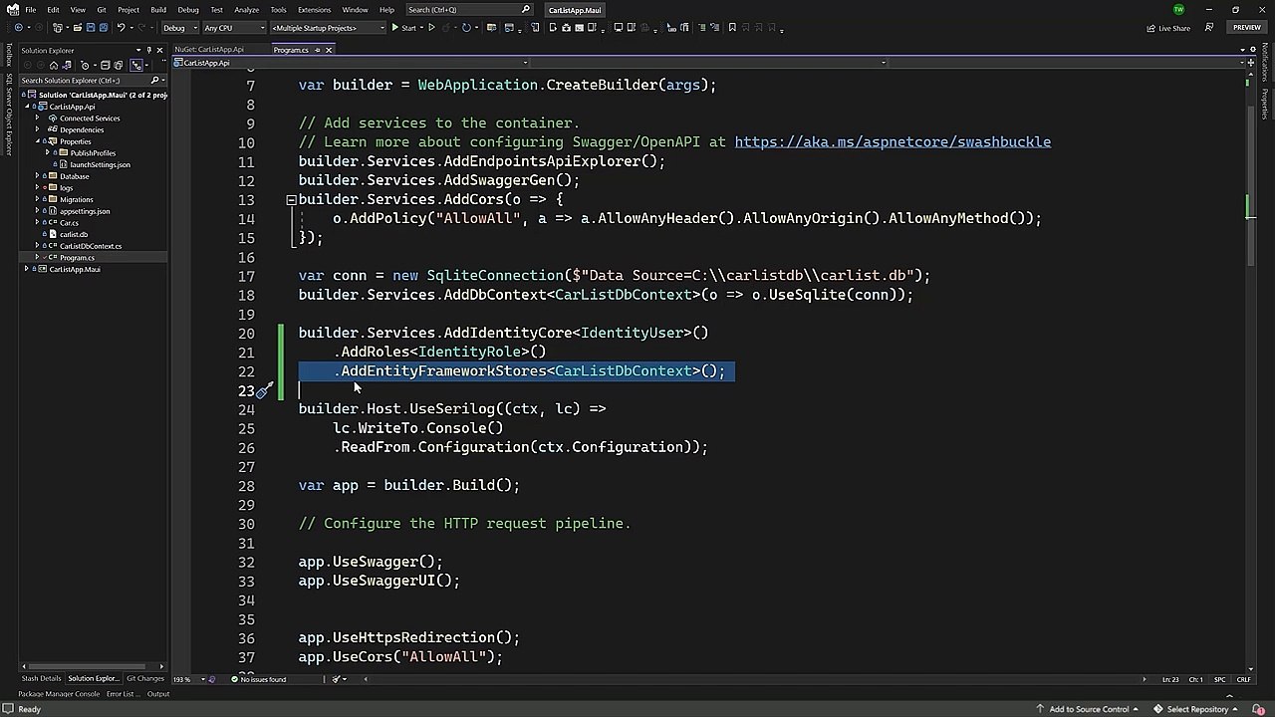Click the screwdriver quick actions icon in the margin
Screen dimensions: 1275x717
[264, 390]
